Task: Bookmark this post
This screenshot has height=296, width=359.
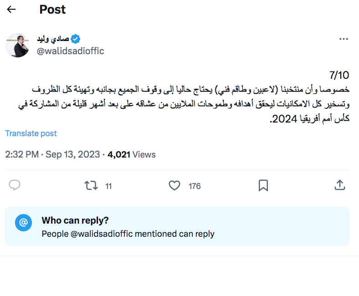Action: (x=263, y=185)
